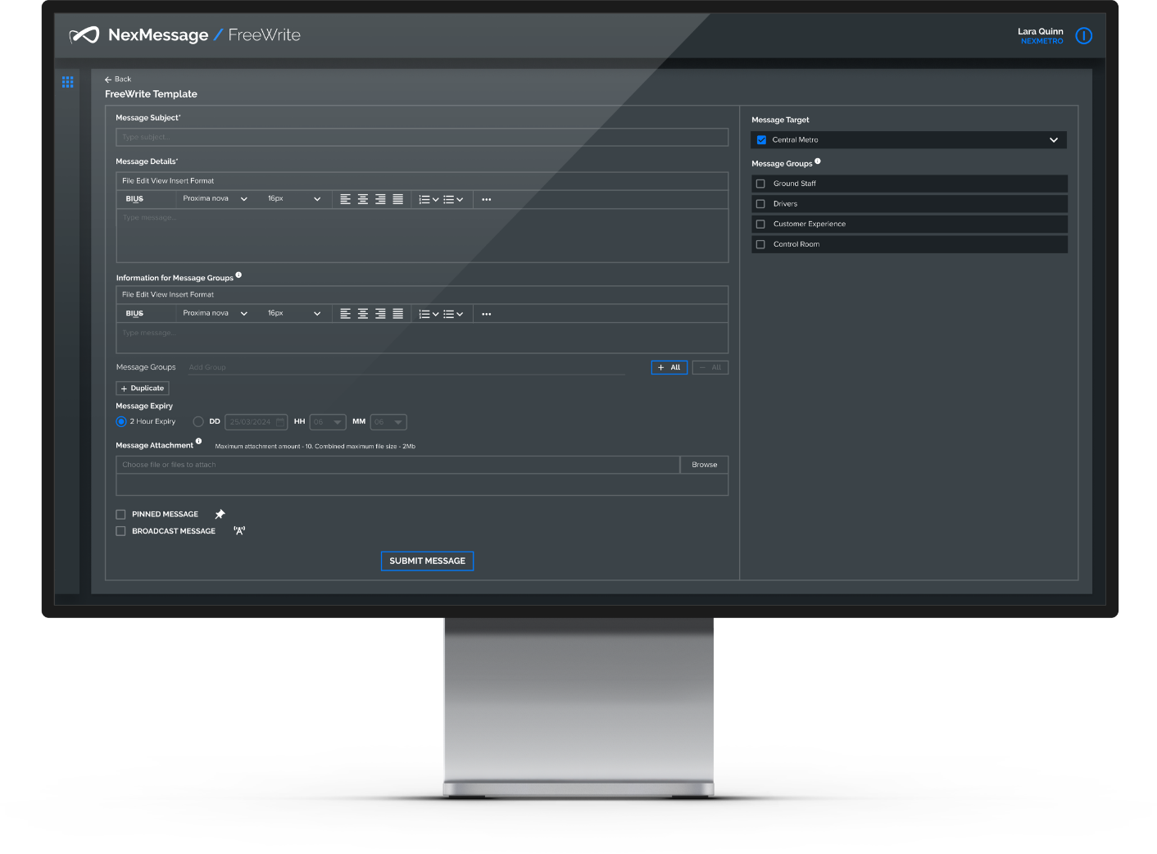The image size is (1157, 854).
Task: Check the Control Room group
Action: (x=760, y=244)
